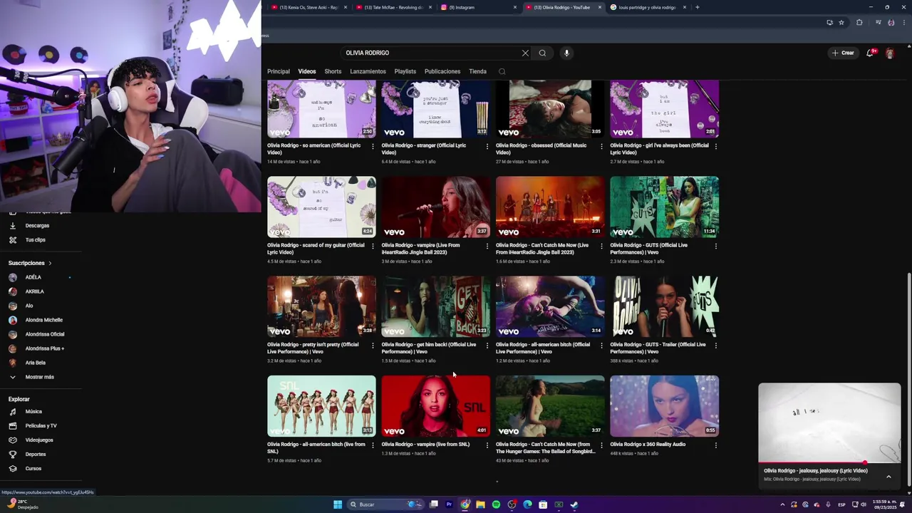Open Alondrissa Plus + channel

coord(44,348)
